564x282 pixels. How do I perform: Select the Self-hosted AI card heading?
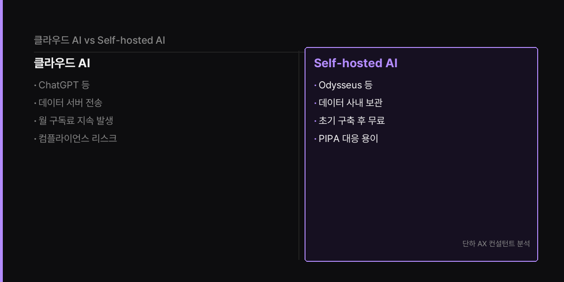click(x=356, y=63)
